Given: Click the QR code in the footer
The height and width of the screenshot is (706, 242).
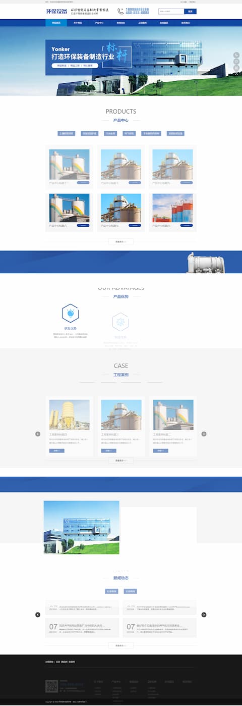Looking at the screenshot, I should pyautogui.click(x=51, y=686).
